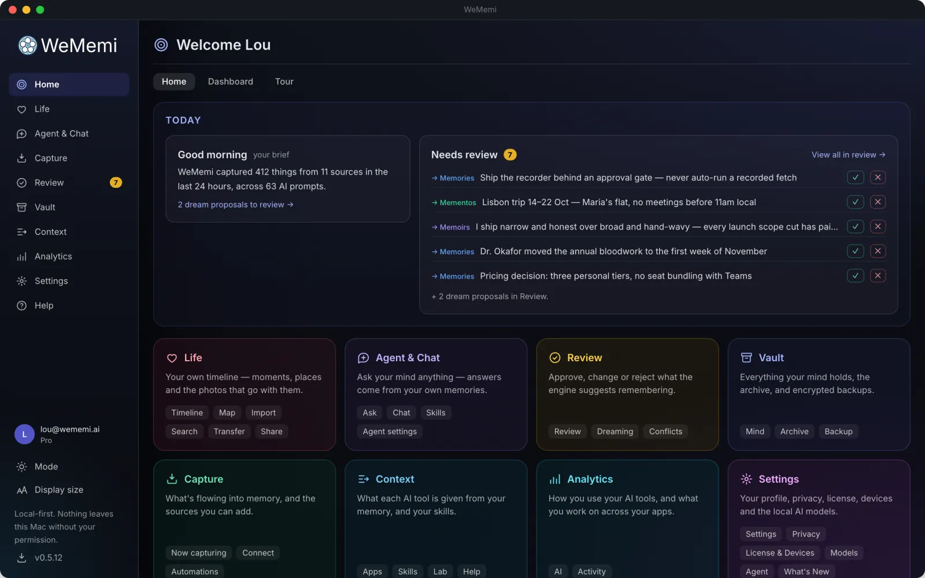Open View all in review link

coord(848,155)
